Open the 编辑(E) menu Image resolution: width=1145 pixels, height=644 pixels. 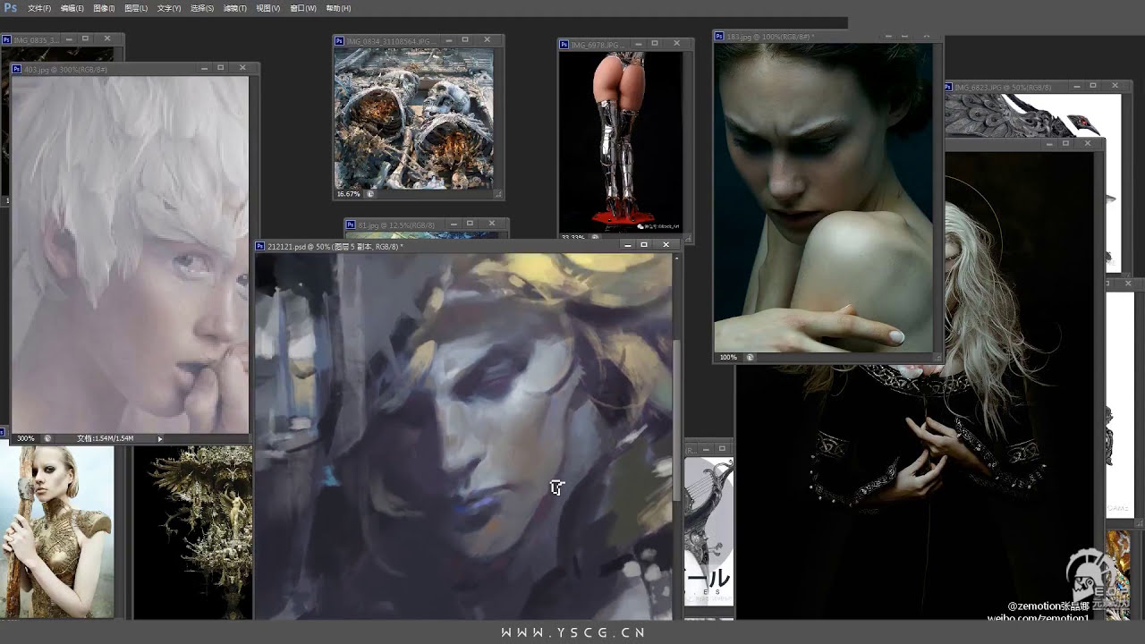point(72,8)
